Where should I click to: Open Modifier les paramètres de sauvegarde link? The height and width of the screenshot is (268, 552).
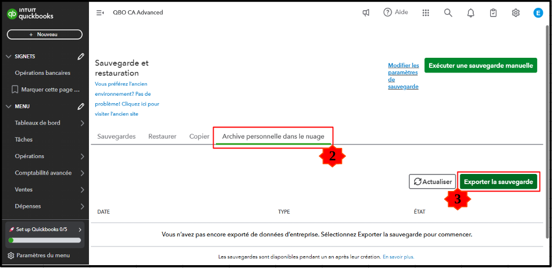pyautogui.click(x=404, y=76)
